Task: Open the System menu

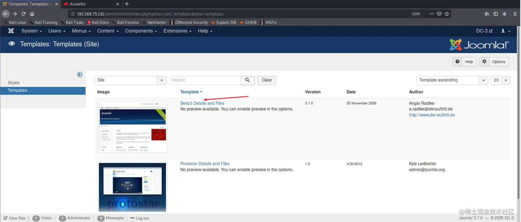Action: [31, 31]
